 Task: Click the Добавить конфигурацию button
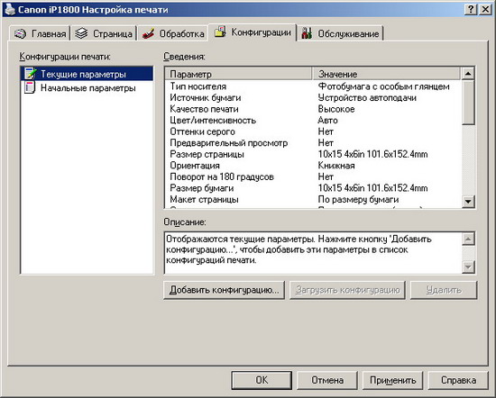coord(224,290)
